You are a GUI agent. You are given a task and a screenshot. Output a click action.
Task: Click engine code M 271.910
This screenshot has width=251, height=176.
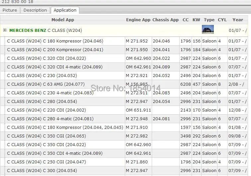click(x=137, y=128)
